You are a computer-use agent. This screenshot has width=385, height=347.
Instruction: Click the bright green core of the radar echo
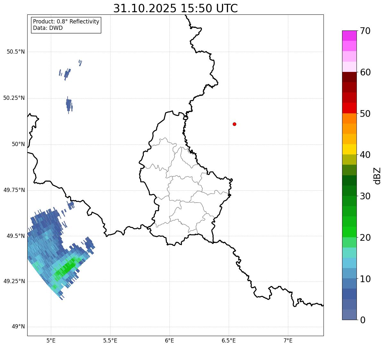(x=67, y=268)
